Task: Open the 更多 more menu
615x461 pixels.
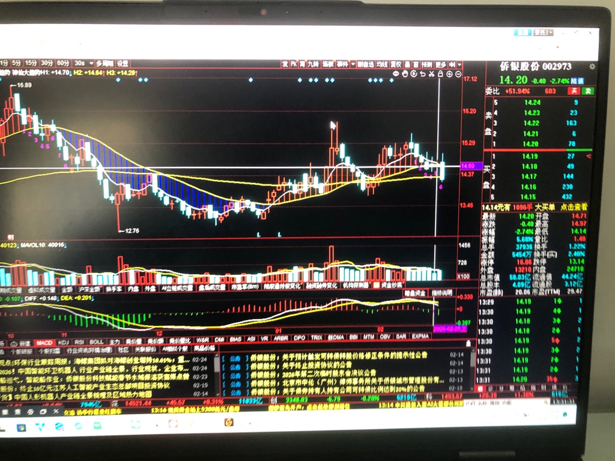Action: coord(440,64)
